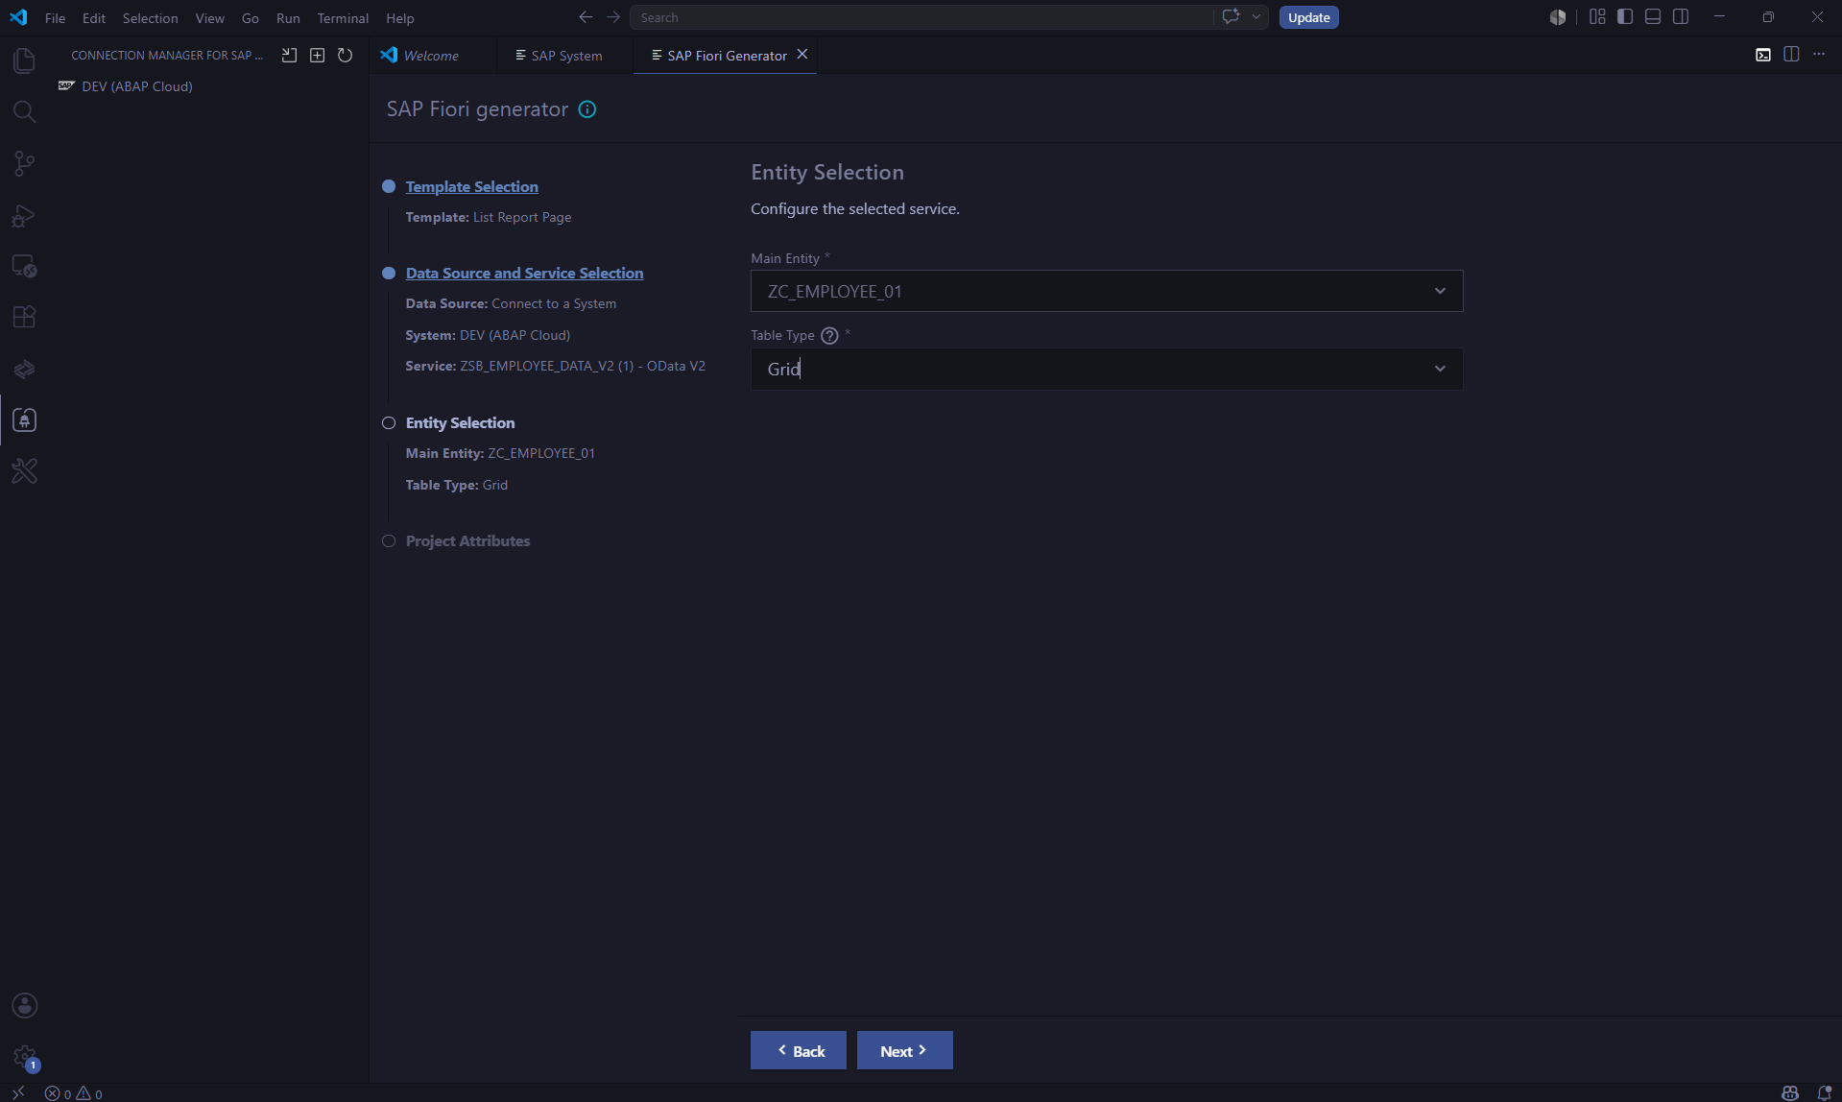Toggle the primary side bar visibility

[1625, 17]
